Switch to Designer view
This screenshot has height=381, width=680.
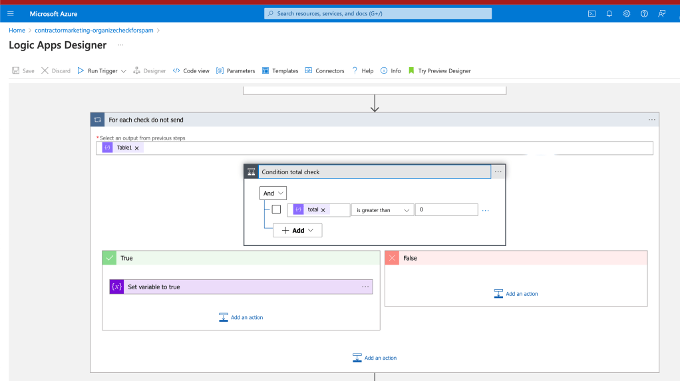(150, 70)
